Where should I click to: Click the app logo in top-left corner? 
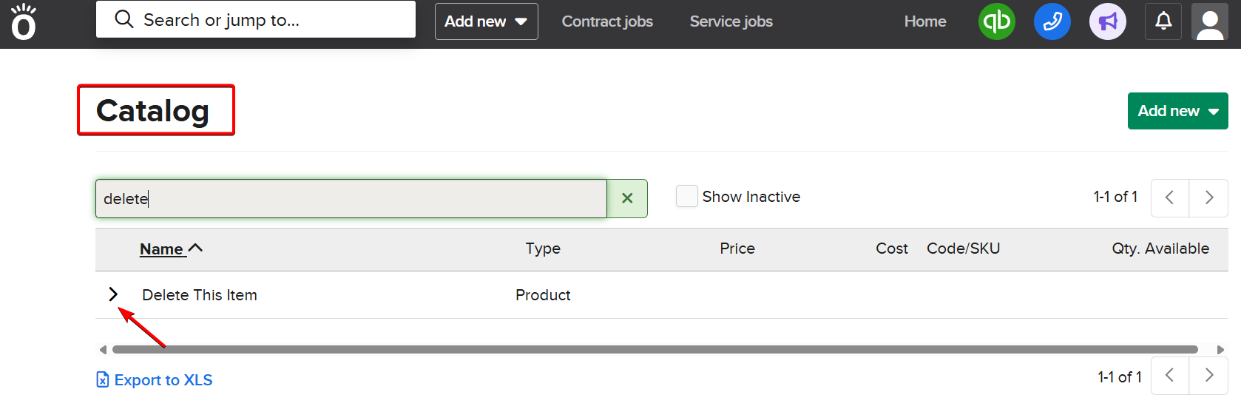click(x=23, y=22)
